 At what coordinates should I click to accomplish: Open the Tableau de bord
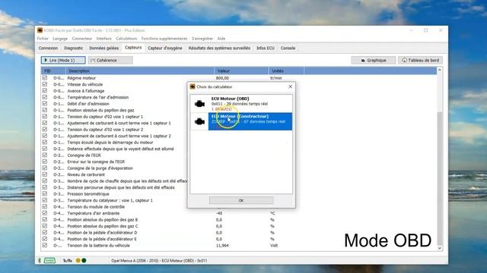point(420,60)
